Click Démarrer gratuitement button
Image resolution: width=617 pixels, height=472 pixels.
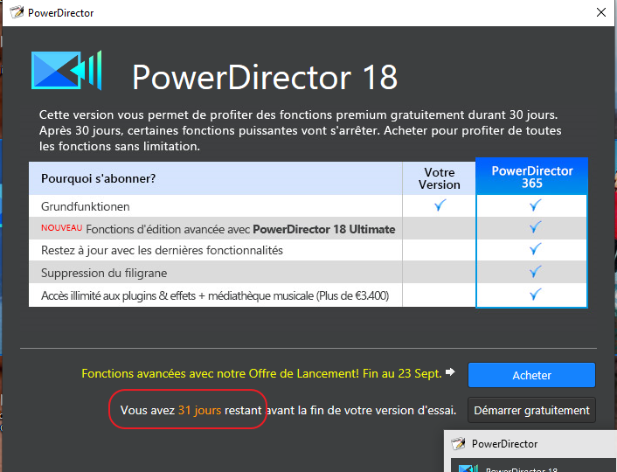(x=531, y=410)
